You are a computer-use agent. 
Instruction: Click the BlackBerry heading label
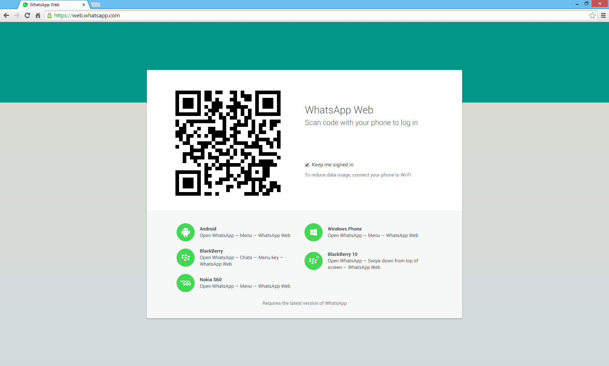(x=211, y=251)
